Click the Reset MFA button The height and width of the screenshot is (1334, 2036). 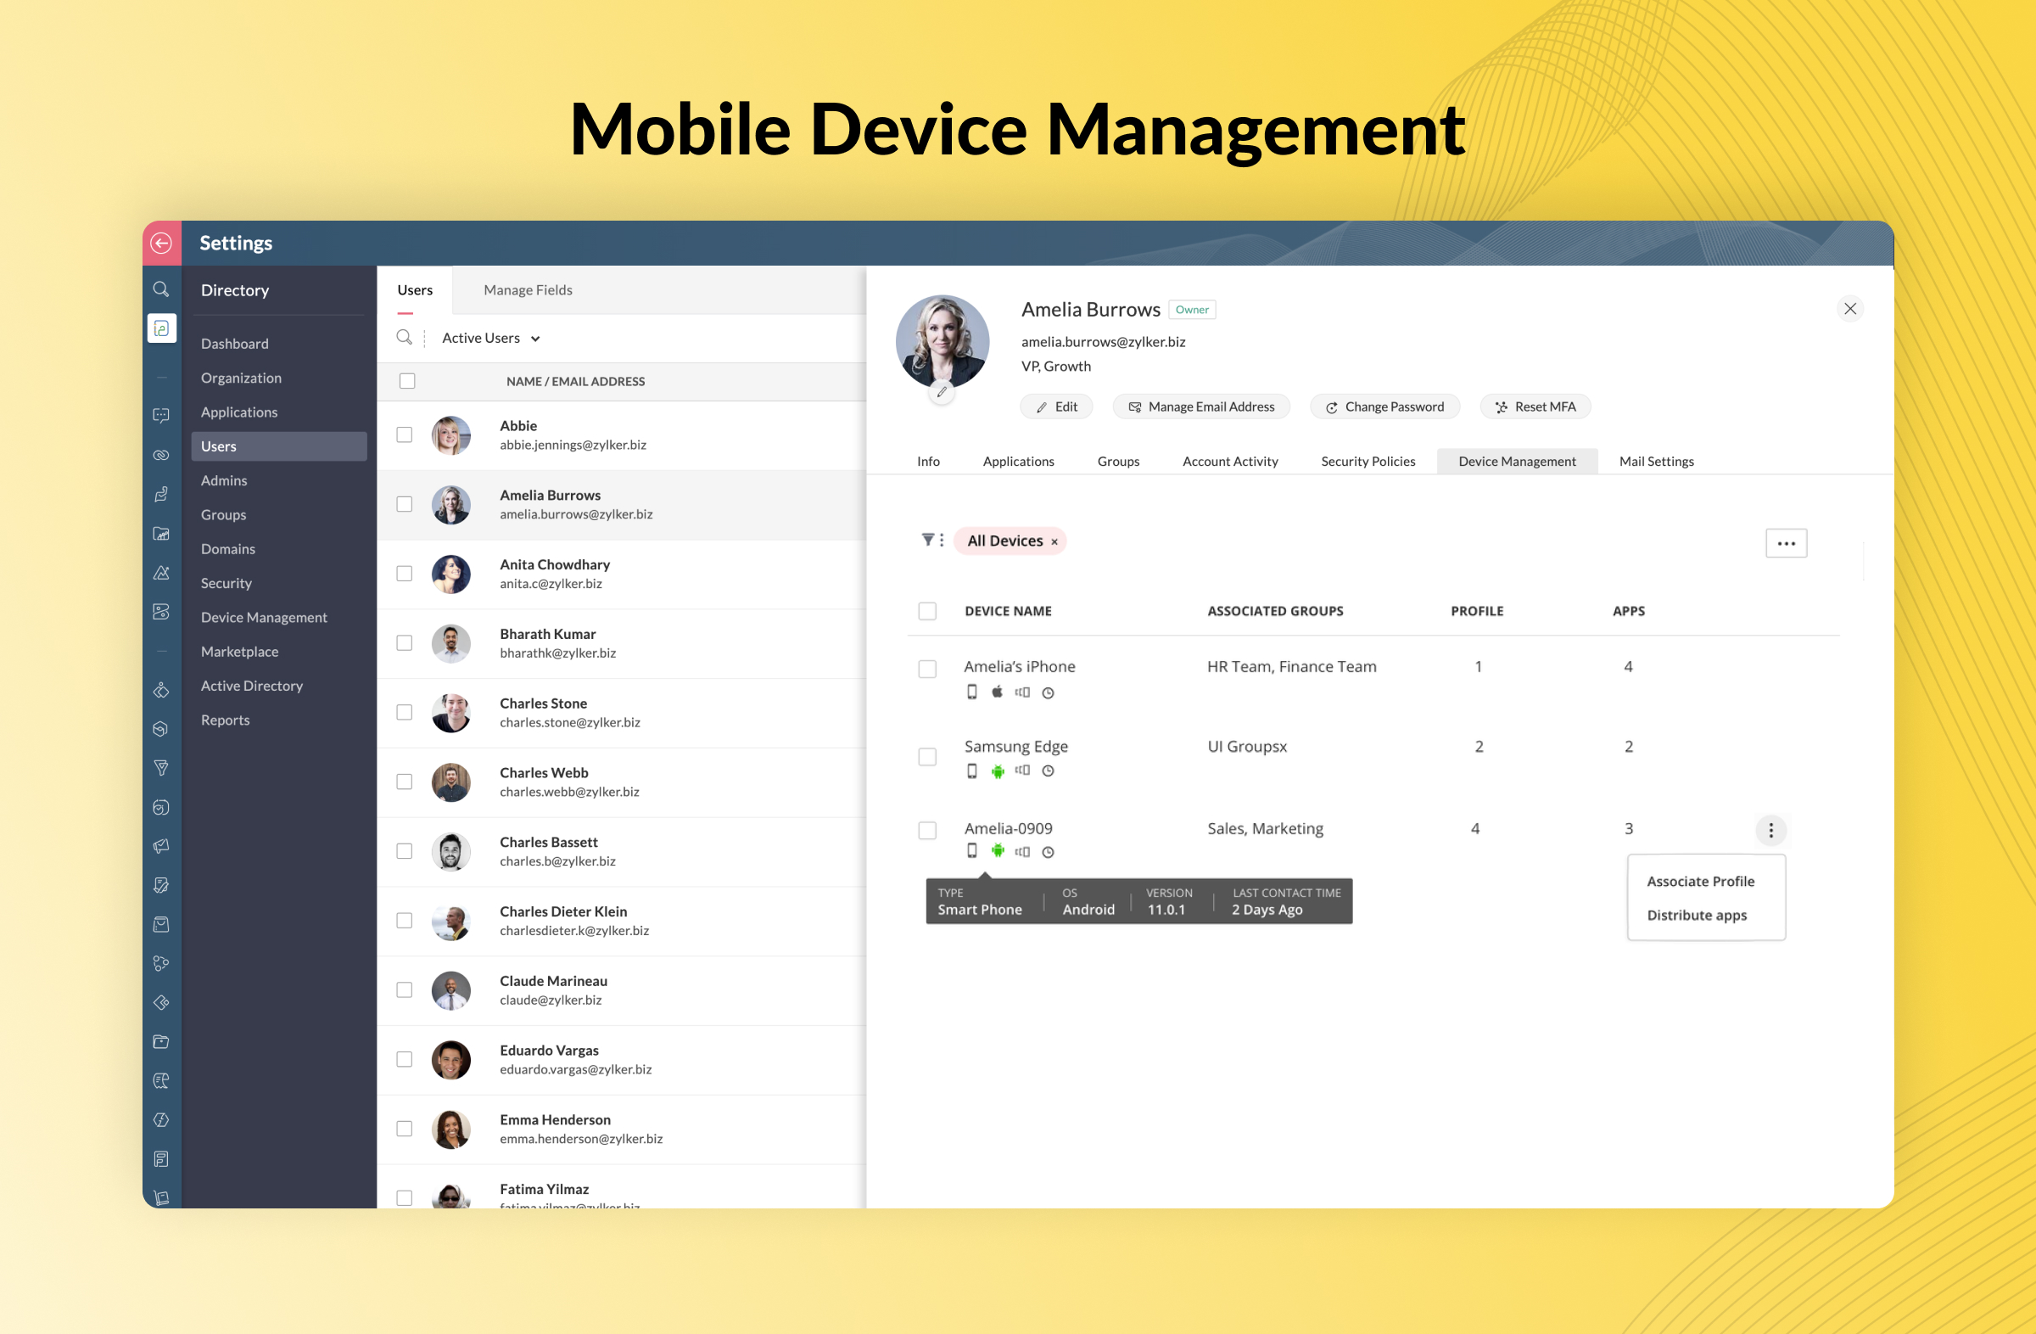coord(1535,407)
